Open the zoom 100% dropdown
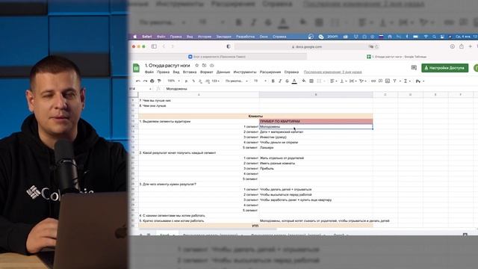Screen dimensions: 478x269 coord(173,81)
